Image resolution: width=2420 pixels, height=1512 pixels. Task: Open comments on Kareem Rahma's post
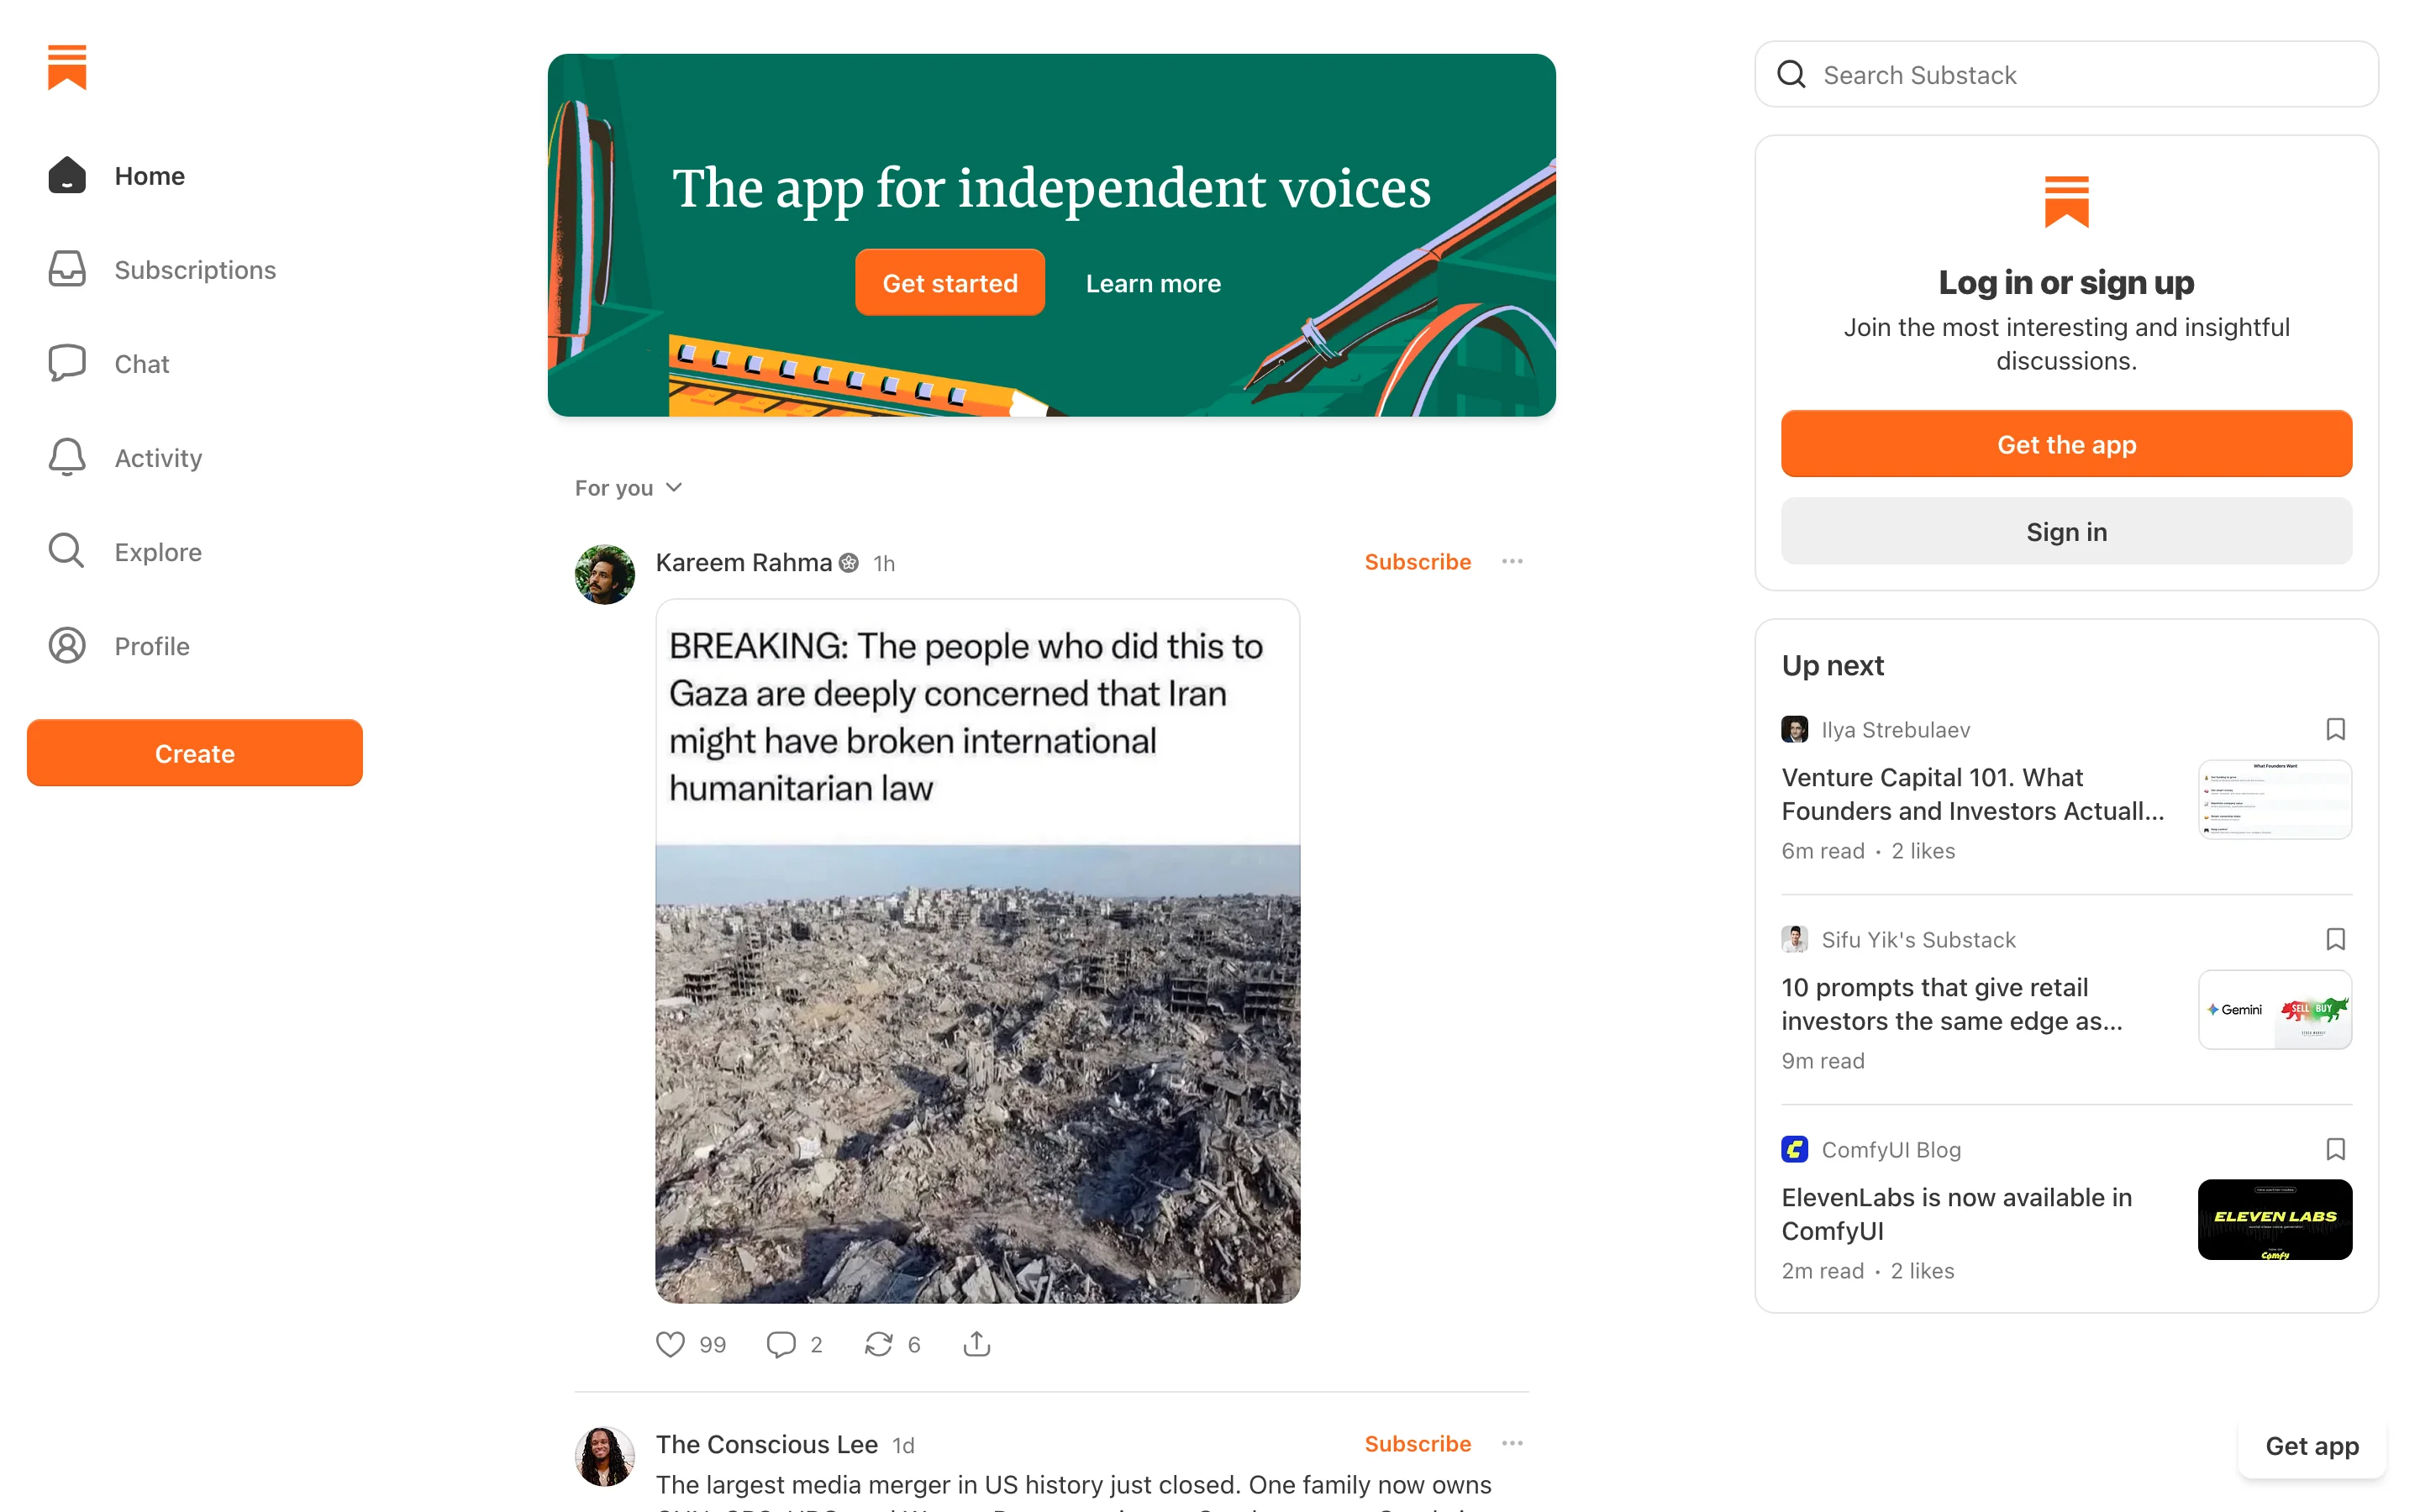tap(780, 1344)
